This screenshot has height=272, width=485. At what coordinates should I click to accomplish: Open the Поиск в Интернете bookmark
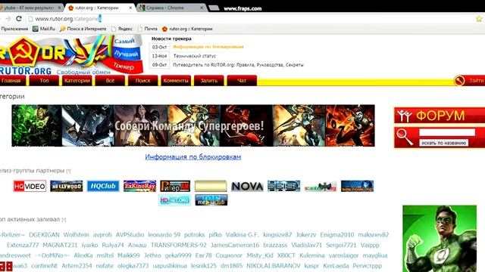[83, 29]
